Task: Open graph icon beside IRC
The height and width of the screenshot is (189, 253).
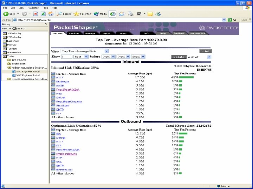Action: coord(53,133)
